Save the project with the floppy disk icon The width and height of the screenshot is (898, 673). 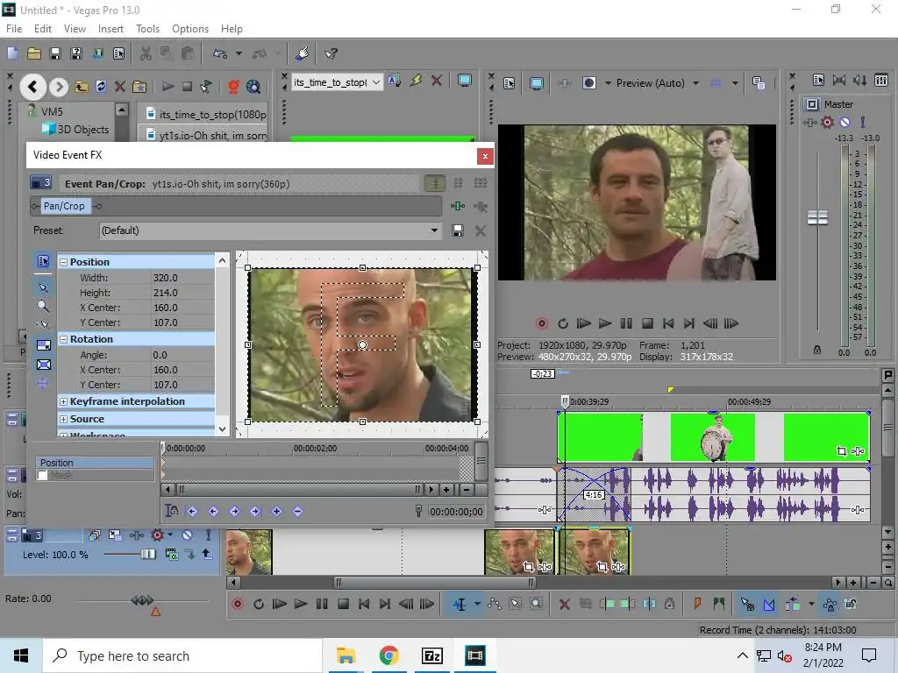pyautogui.click(x=55, y=53)
